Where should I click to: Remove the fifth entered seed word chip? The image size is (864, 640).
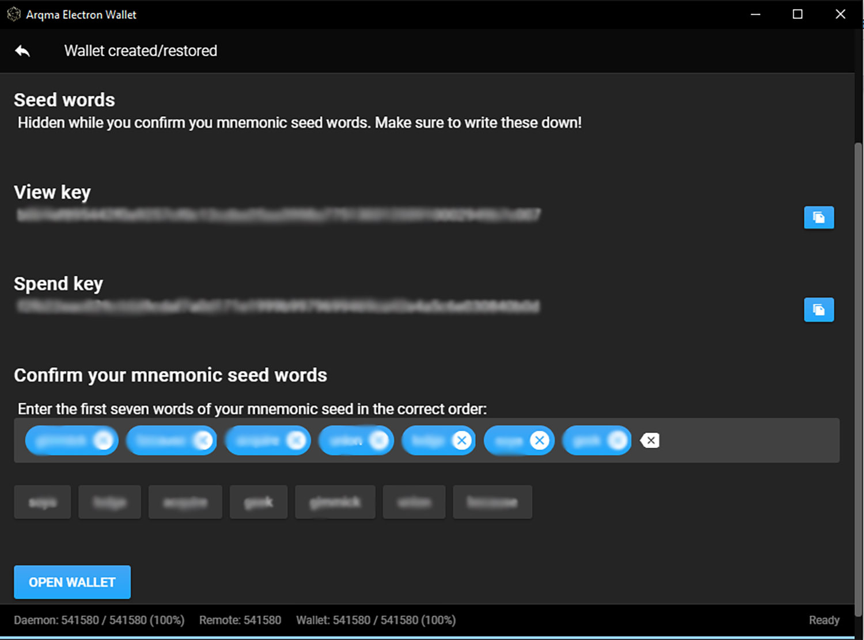(x=461, y=440)
